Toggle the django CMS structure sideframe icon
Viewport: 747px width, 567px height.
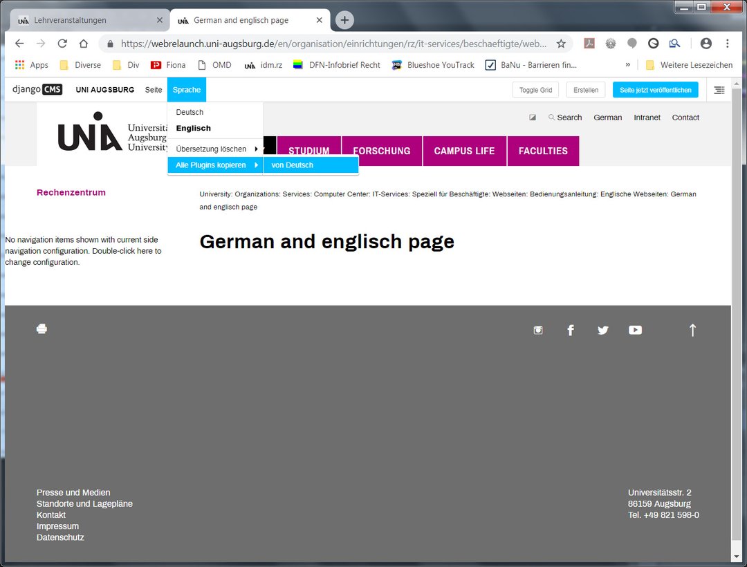pos(719,90)
